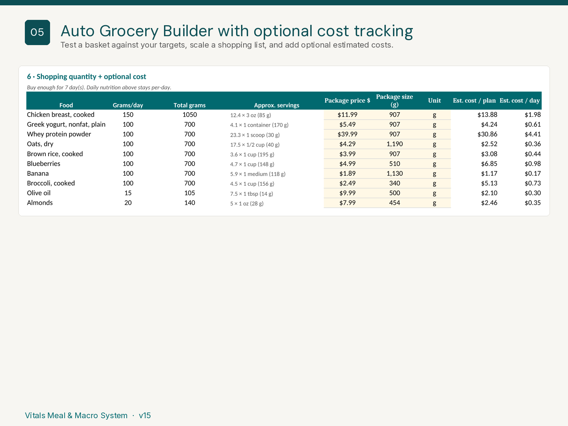Select the 510 package size for Blueberries

point(395,164)
